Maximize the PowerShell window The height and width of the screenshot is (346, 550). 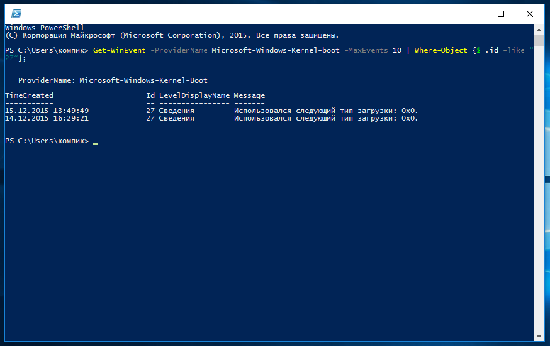tap(501, 14)
